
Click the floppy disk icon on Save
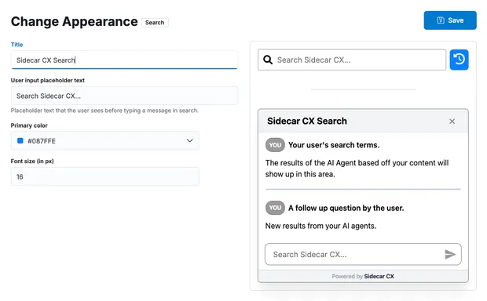pos(441,20)
